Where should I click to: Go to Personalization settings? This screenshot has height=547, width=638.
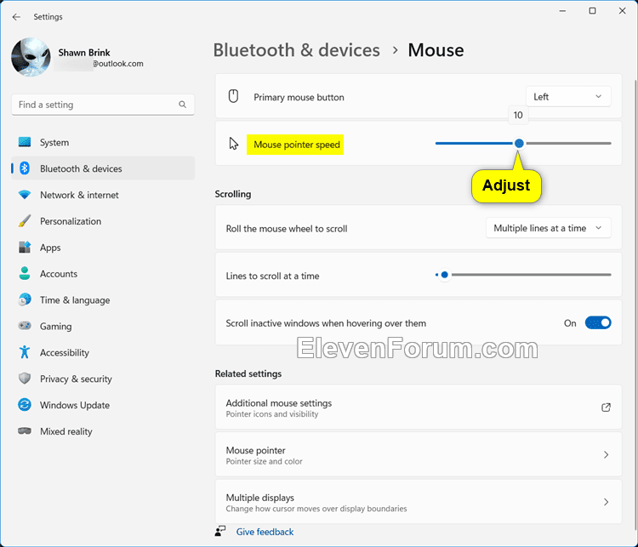coord(103,221)
